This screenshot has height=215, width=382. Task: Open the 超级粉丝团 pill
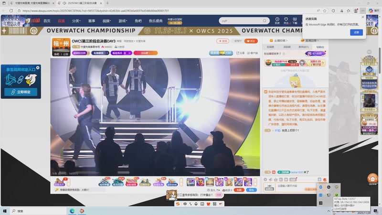click(81, 53)
